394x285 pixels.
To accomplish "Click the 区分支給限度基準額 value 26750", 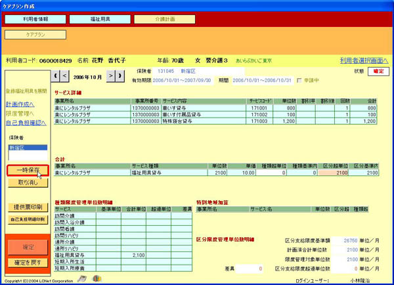I will click(x=345, y=240).
